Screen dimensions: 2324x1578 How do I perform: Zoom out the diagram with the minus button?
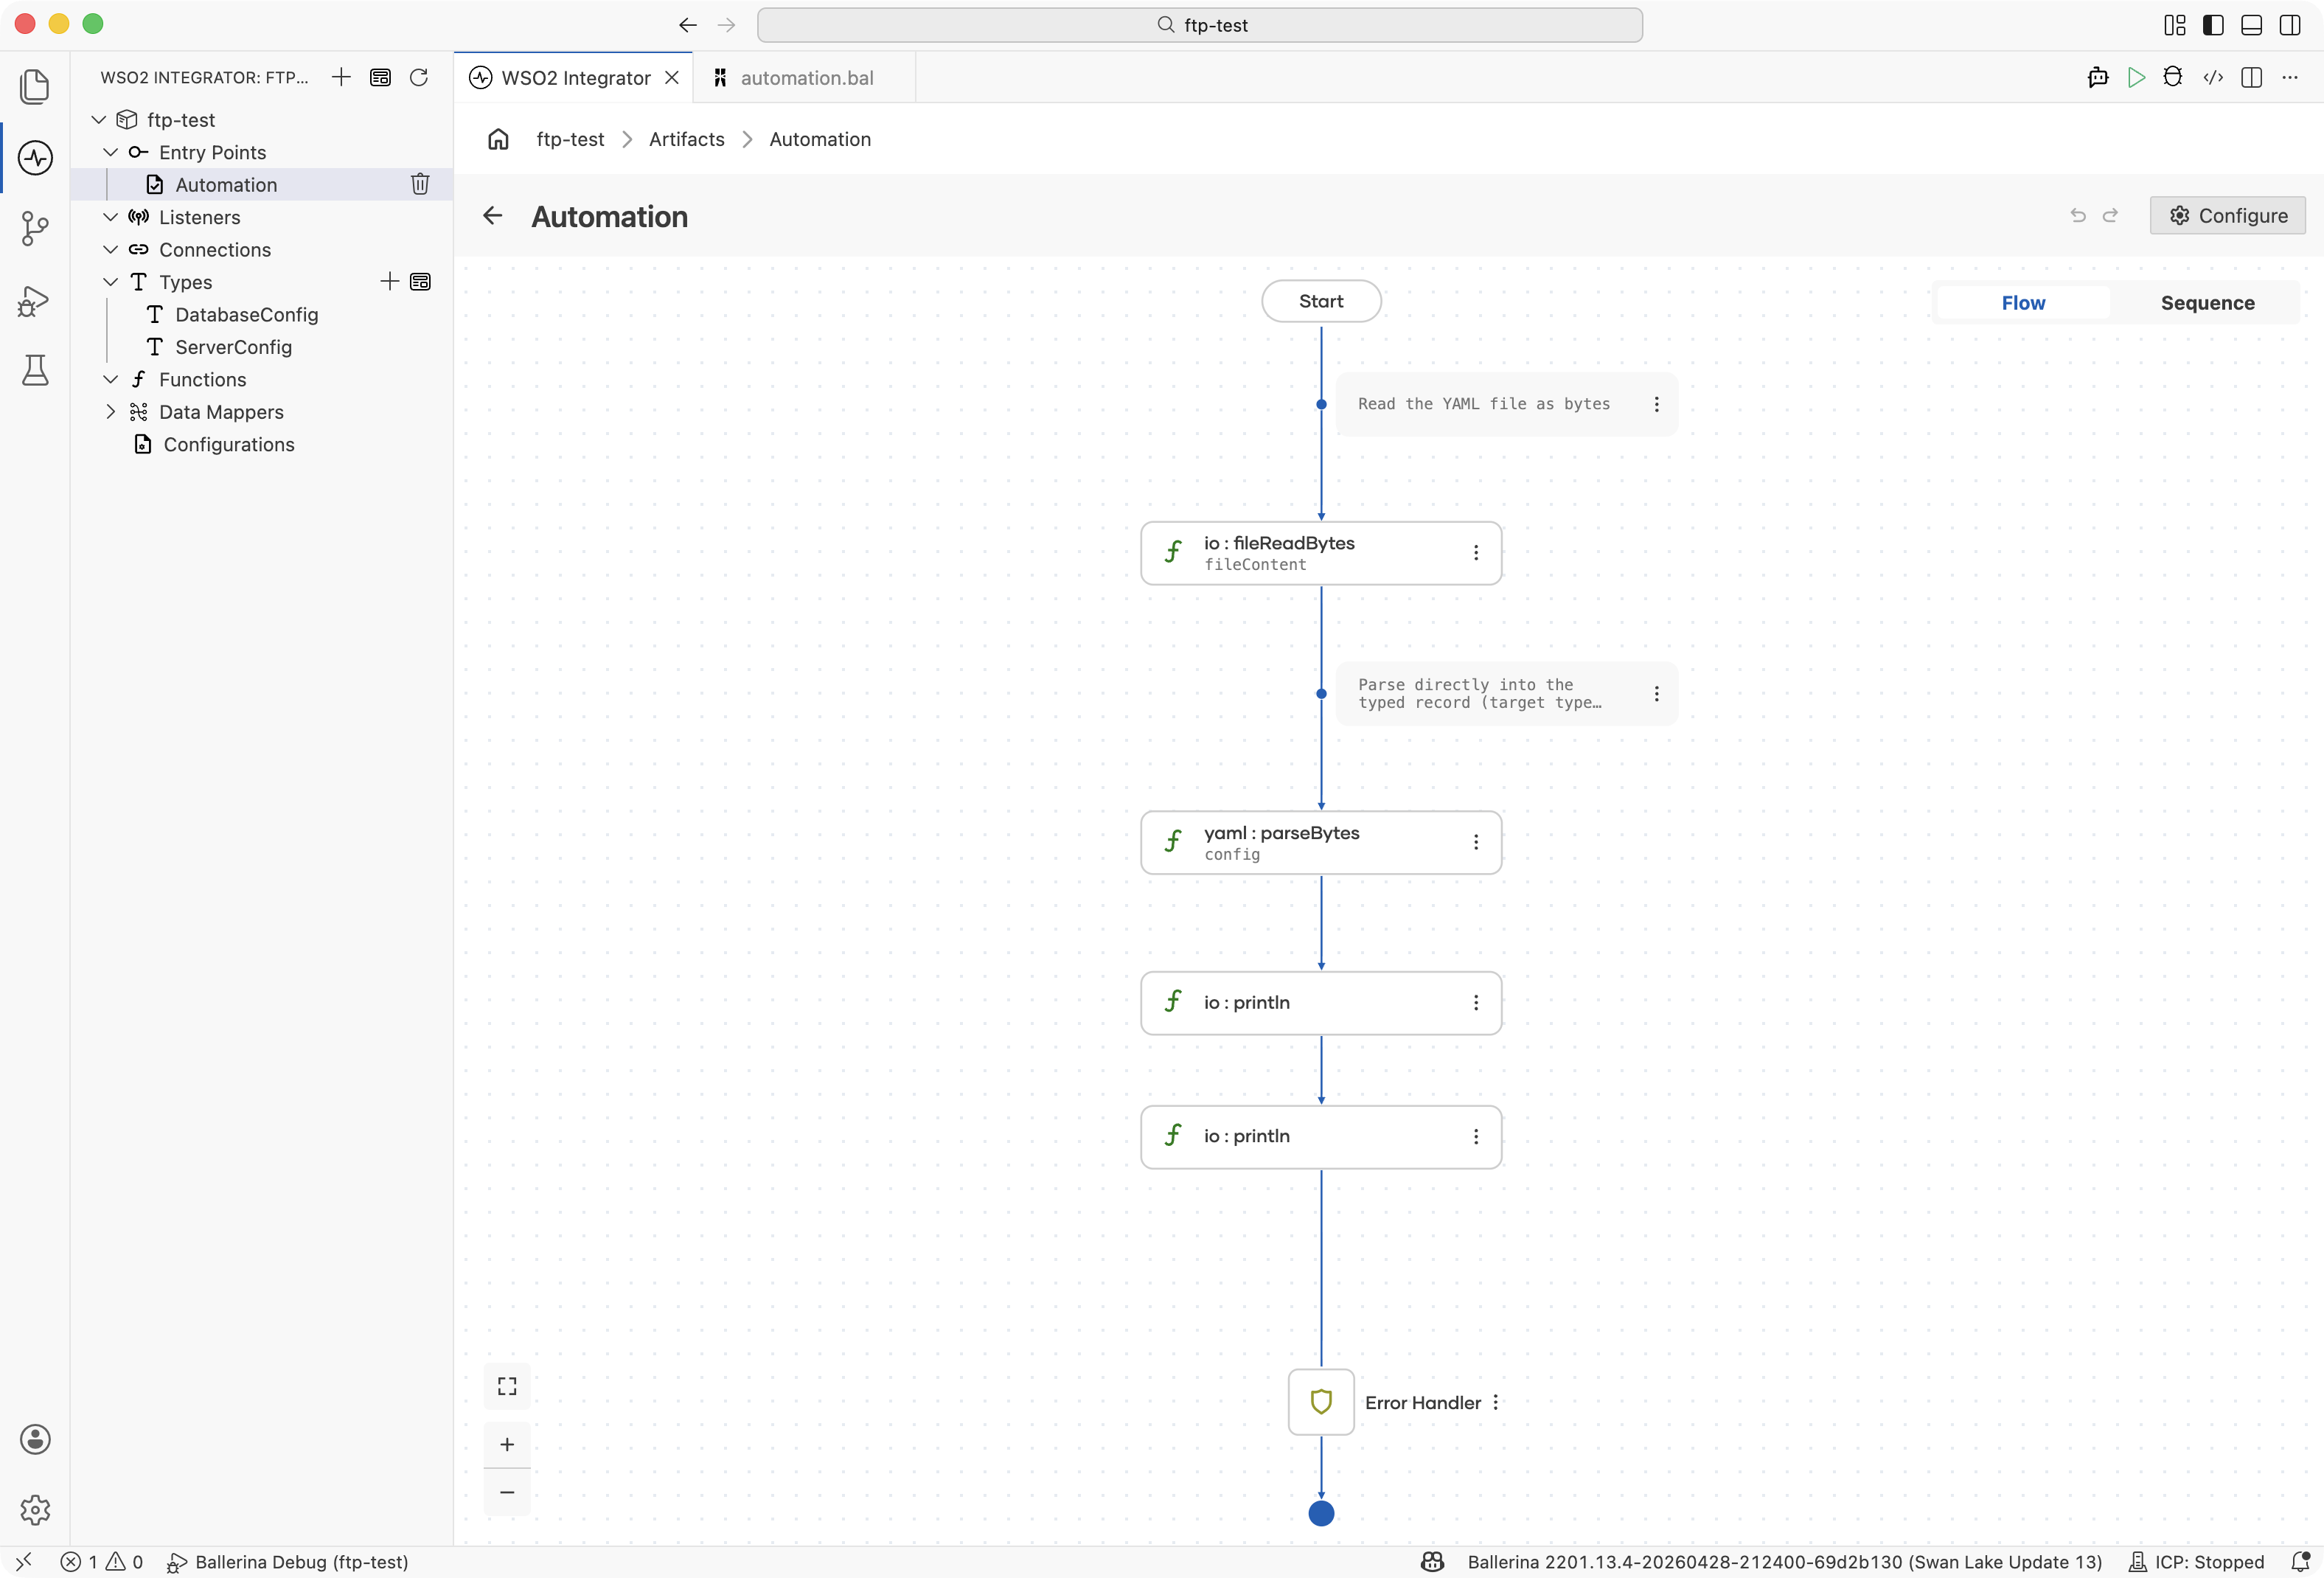[507, 1492]
